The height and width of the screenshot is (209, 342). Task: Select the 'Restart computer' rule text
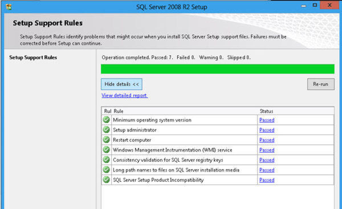click(132, 140)
